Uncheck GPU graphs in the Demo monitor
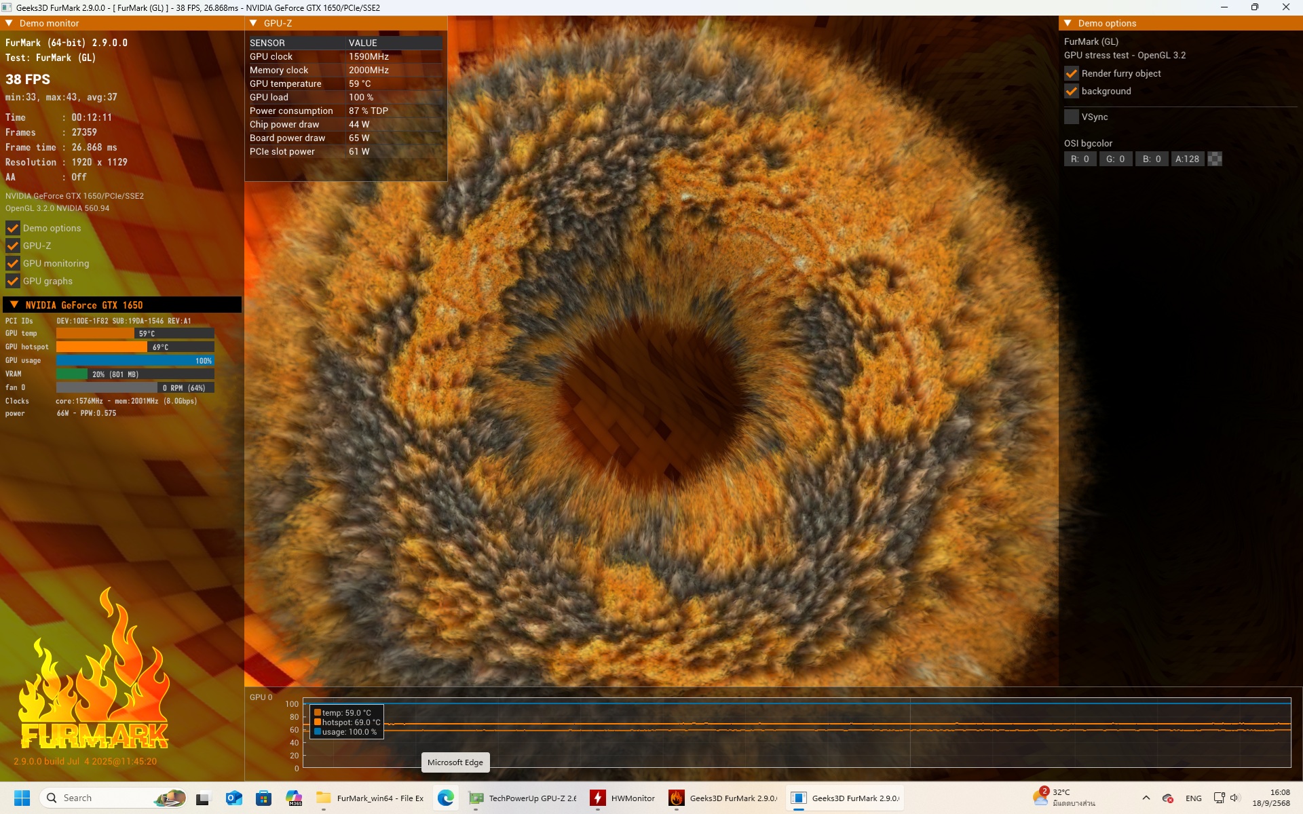The height and width of the screenshot is (814, 1303). coord(13,281)
